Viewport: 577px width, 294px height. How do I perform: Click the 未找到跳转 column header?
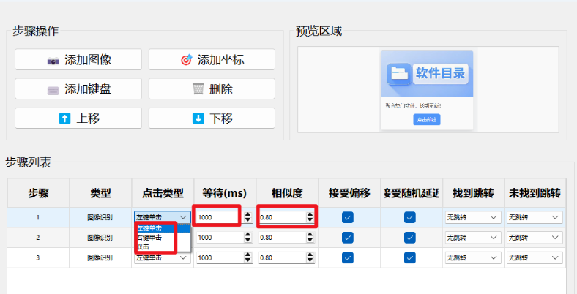[x=535, y=193]
